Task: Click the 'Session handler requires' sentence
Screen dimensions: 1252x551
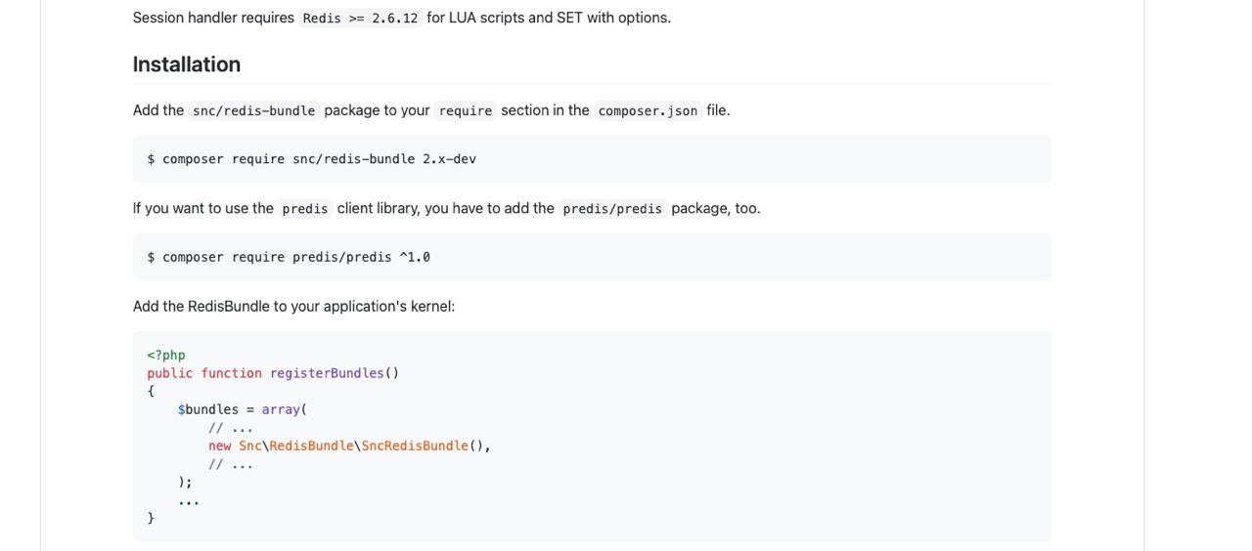Action: click(213, 18)
